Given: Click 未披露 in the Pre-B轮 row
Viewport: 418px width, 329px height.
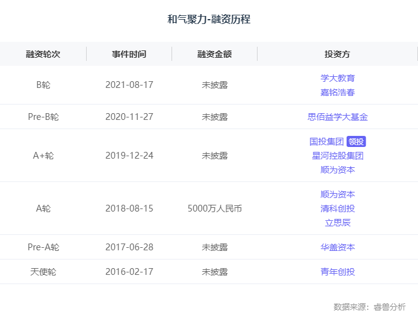Looking at the screenshot, I should pos(215,117).
